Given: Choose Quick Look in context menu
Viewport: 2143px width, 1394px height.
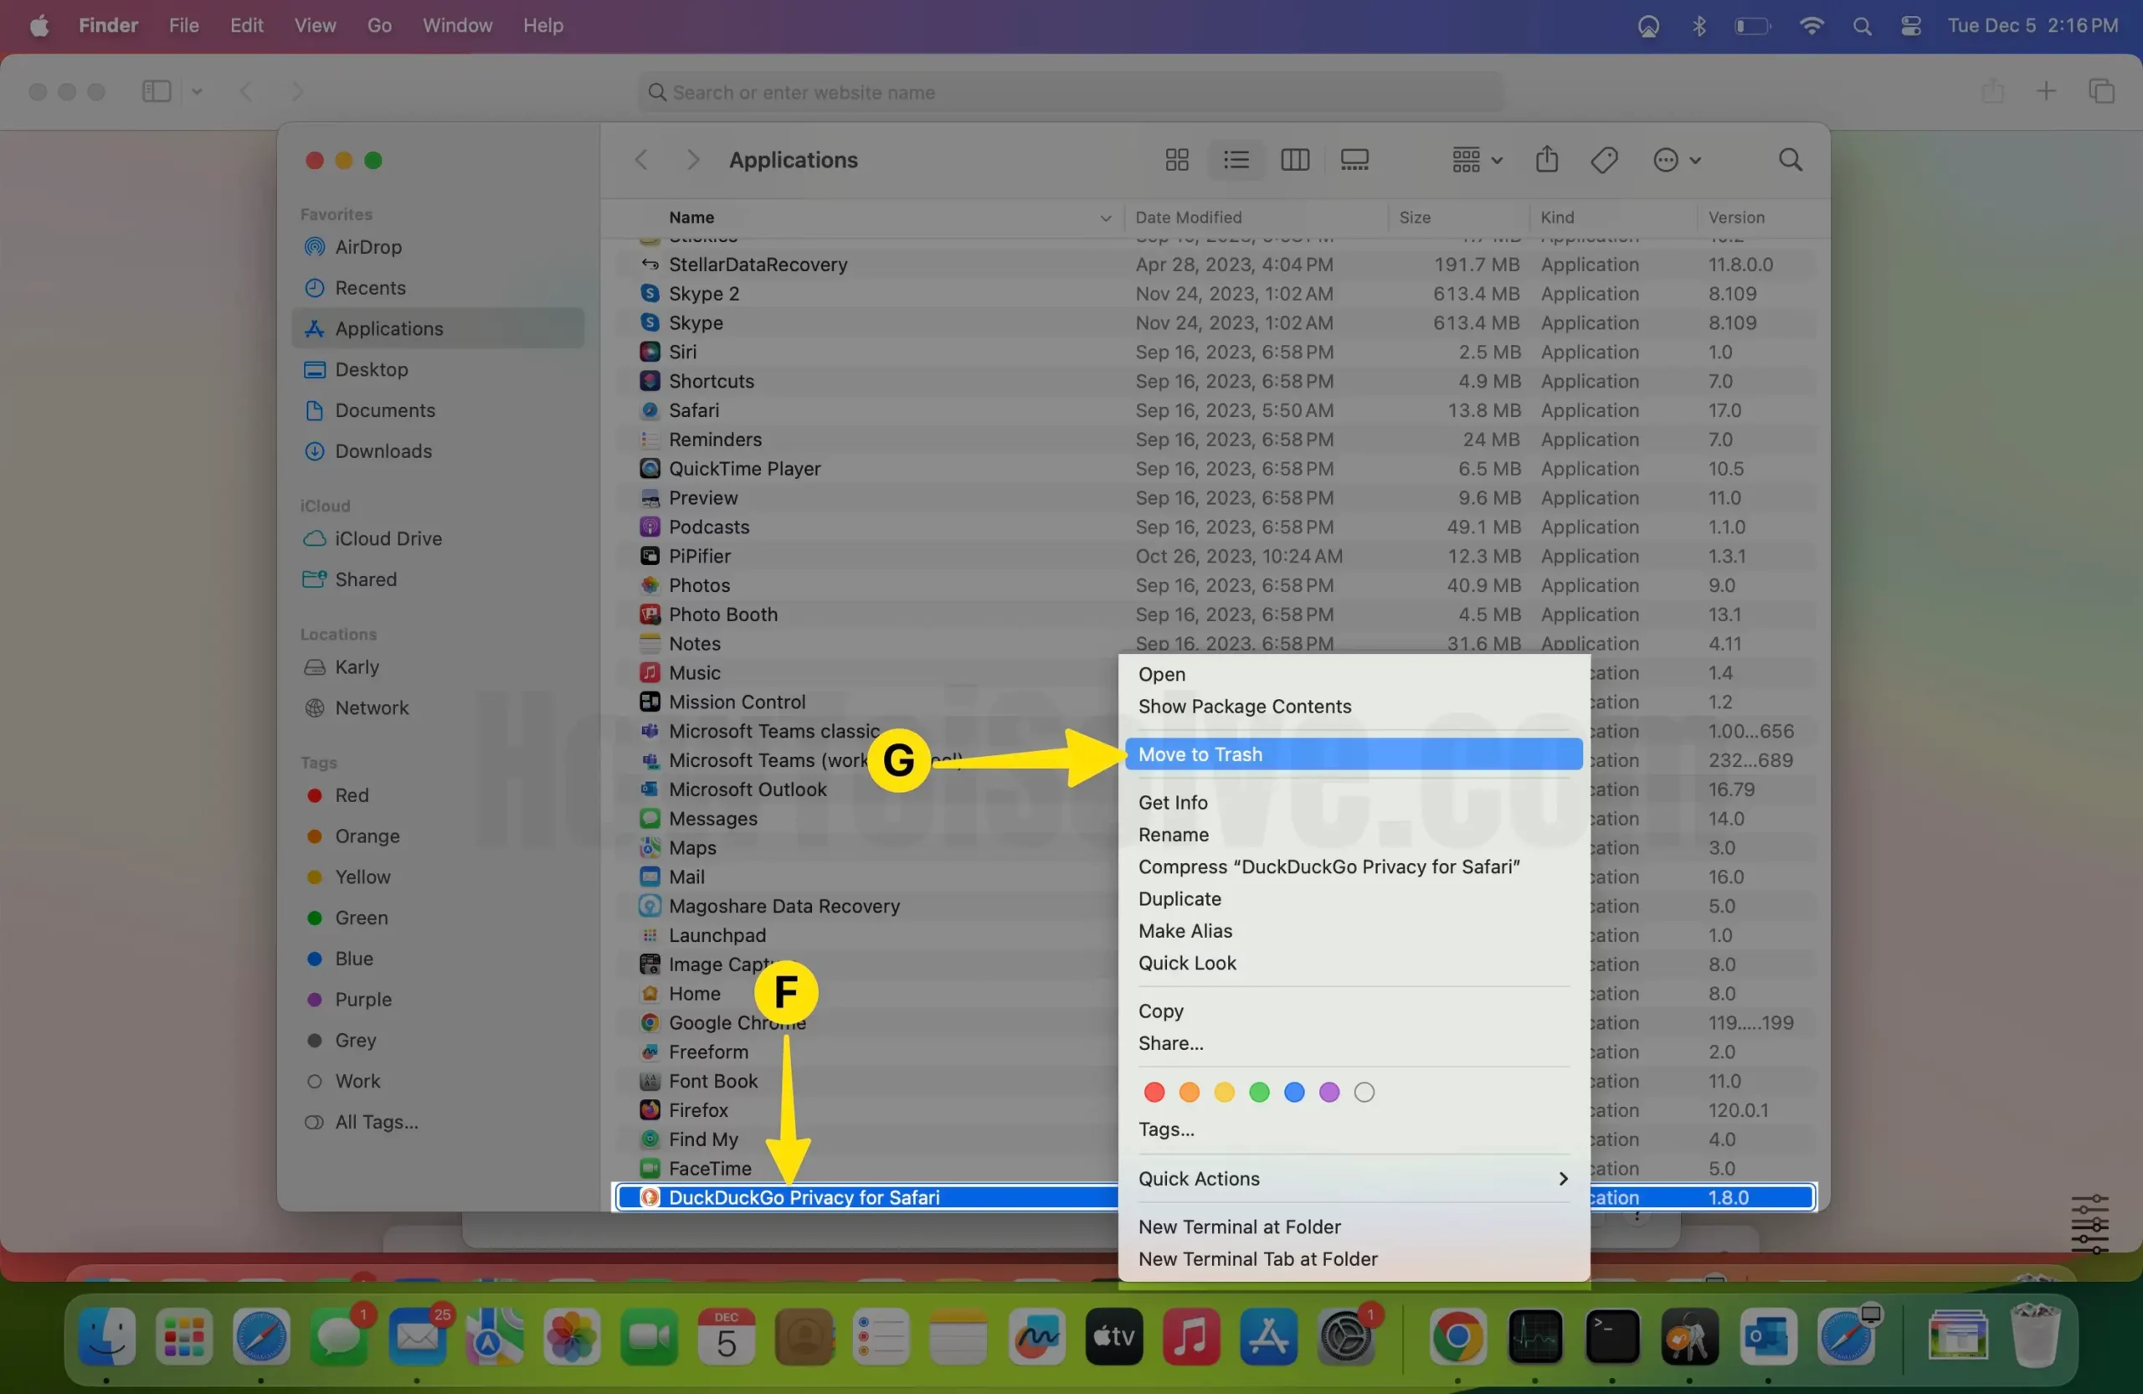Looking at the screenshot, I should coord(1354,964).
